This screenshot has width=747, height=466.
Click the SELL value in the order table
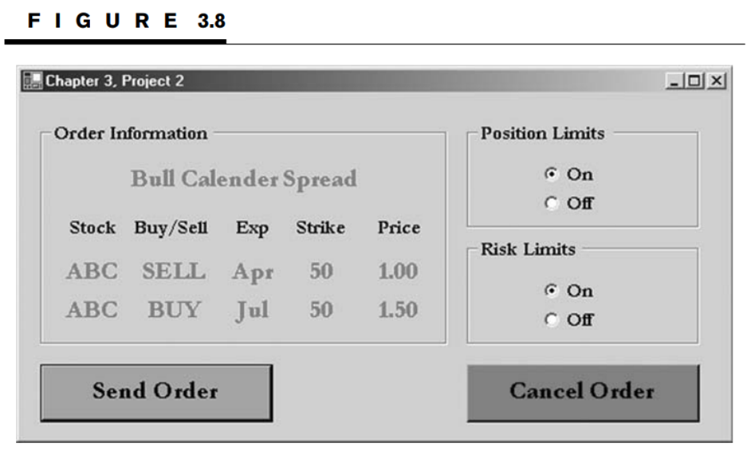click(173, 272)
